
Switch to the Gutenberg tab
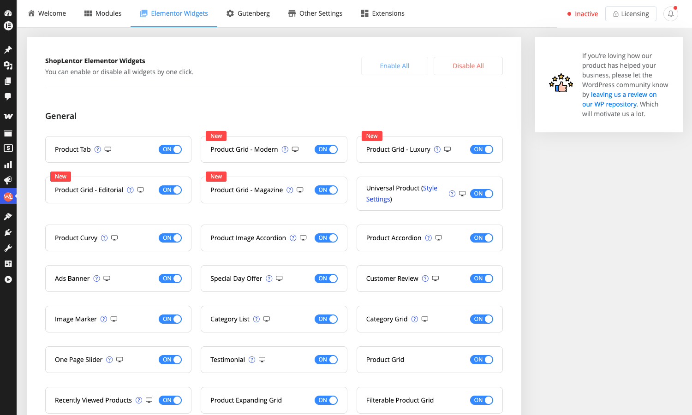248,13
